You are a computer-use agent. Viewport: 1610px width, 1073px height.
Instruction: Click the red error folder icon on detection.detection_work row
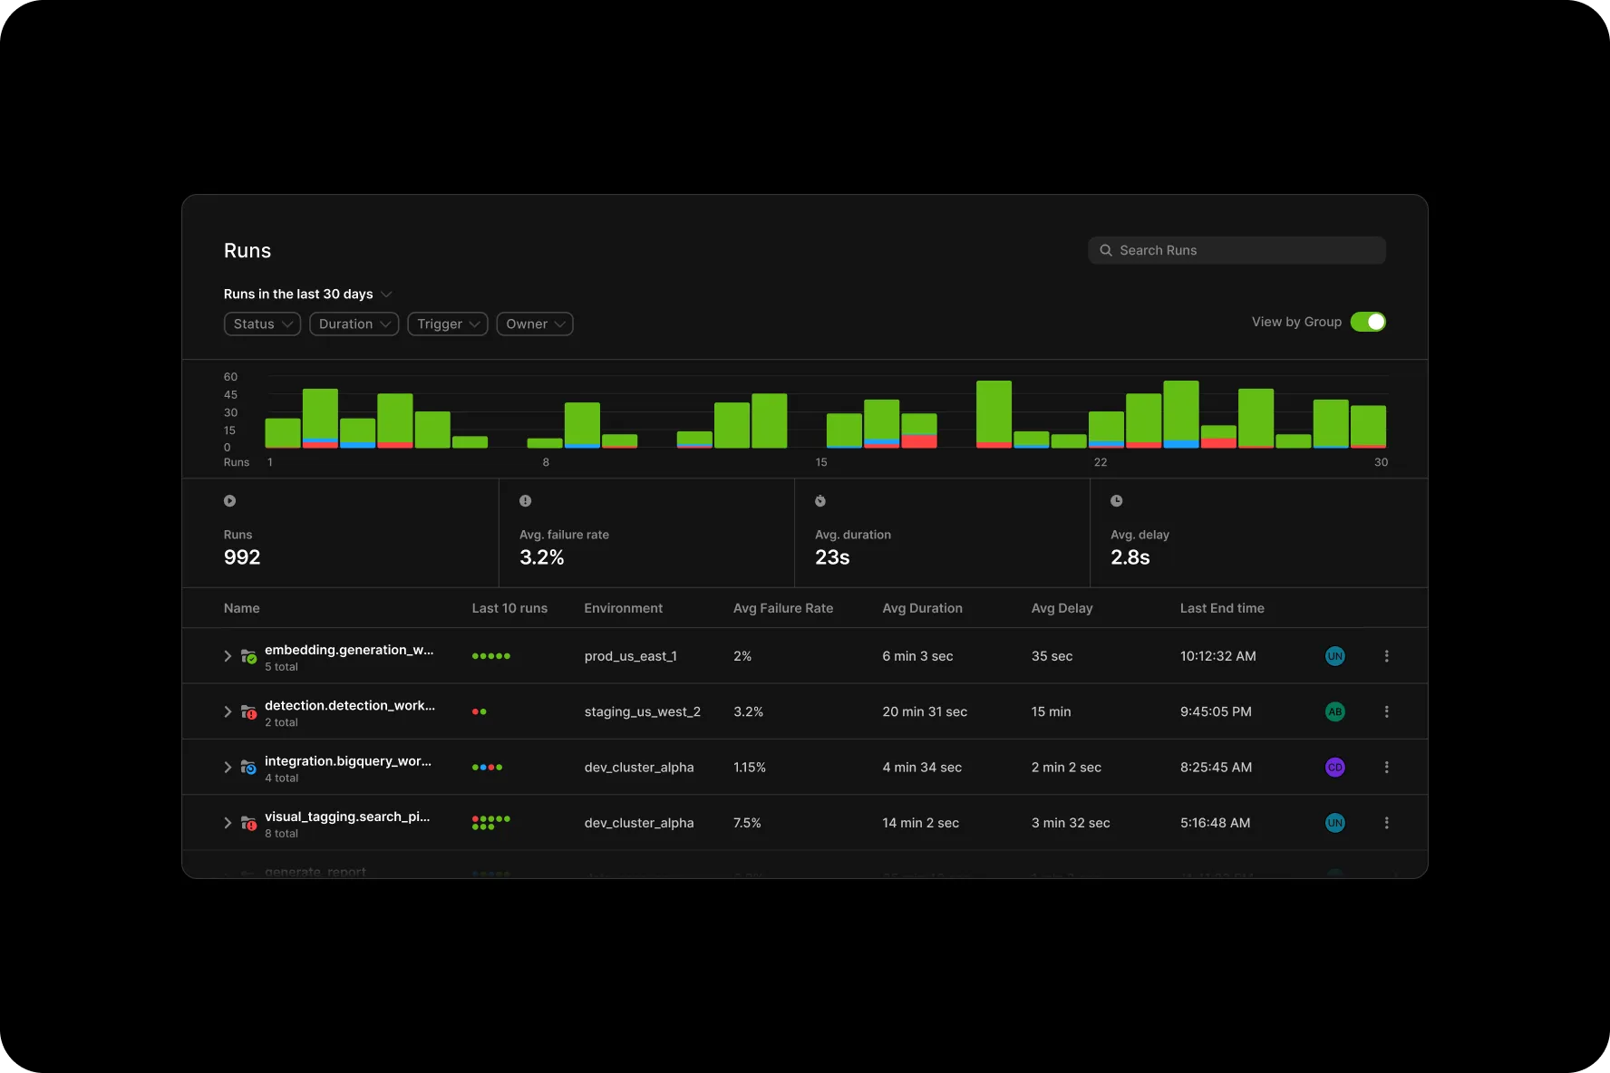tap(247, 711)
